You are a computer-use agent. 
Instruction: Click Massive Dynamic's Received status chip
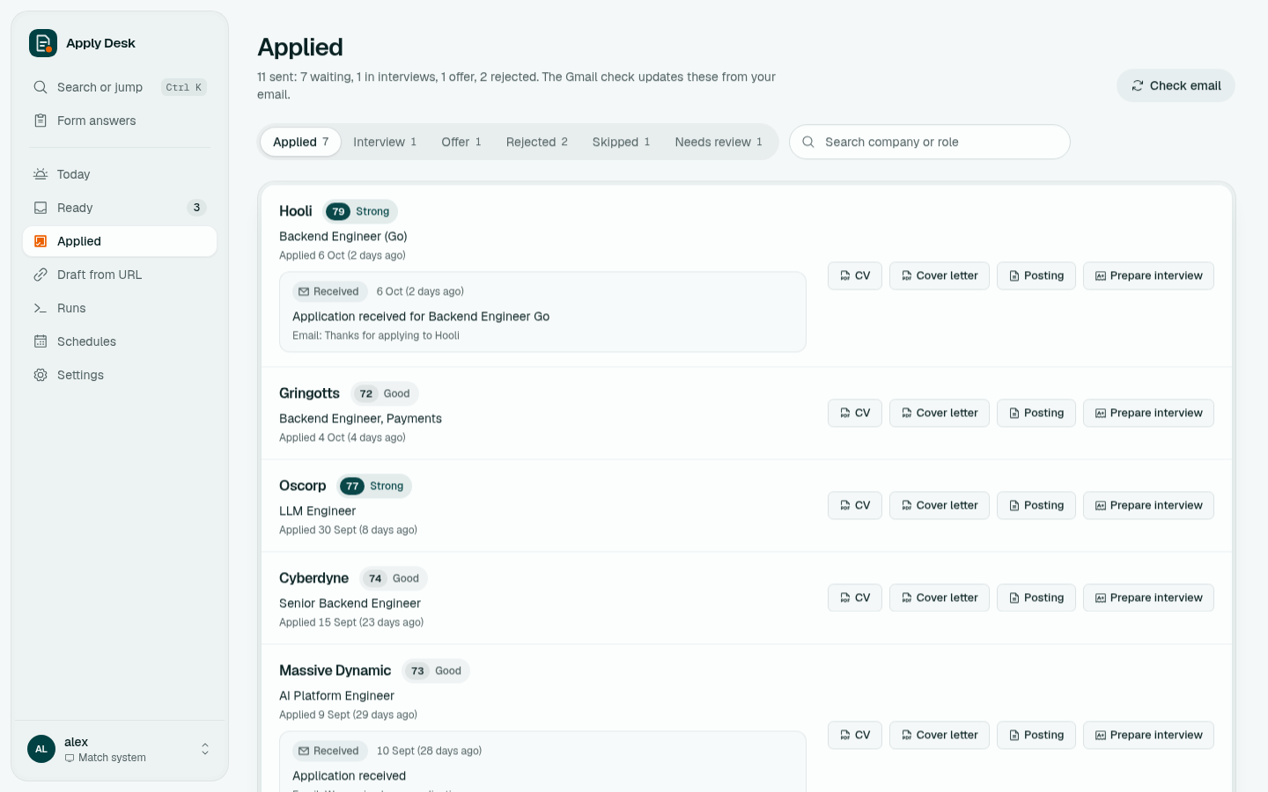coord(329,751)
